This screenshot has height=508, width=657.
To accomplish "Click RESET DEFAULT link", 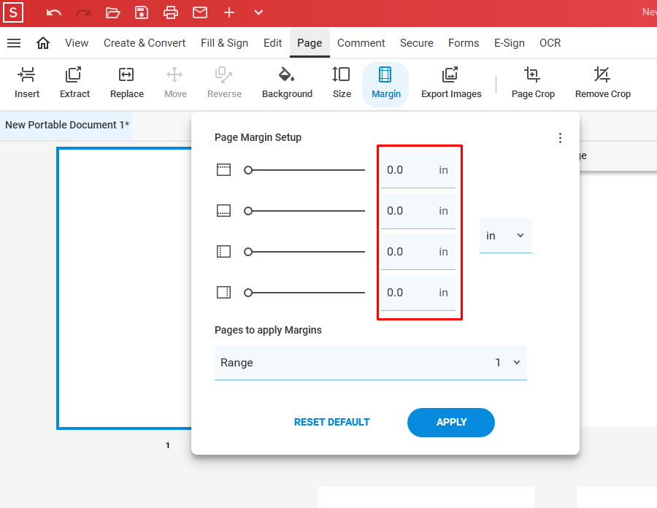I will (x=331, y=422).
